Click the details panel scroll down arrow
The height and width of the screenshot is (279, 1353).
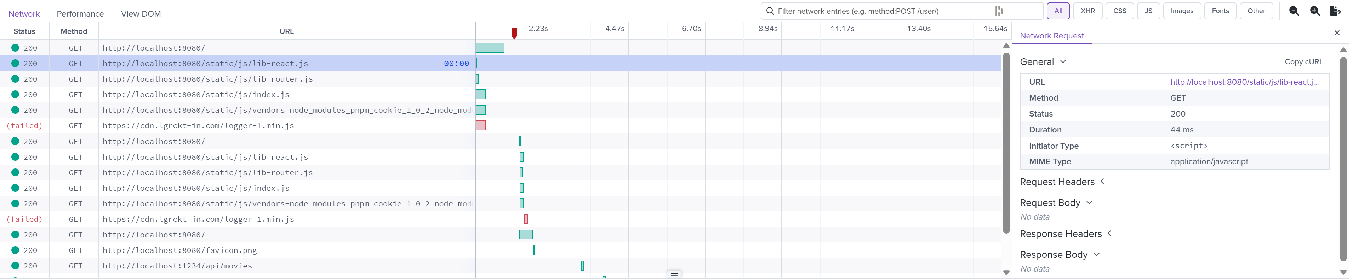click(1343, 273)
